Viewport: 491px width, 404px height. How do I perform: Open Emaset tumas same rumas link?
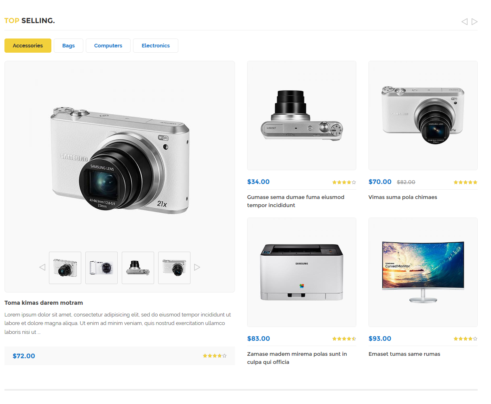point(404,354)
